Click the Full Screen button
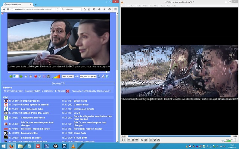 click(67, 76)
